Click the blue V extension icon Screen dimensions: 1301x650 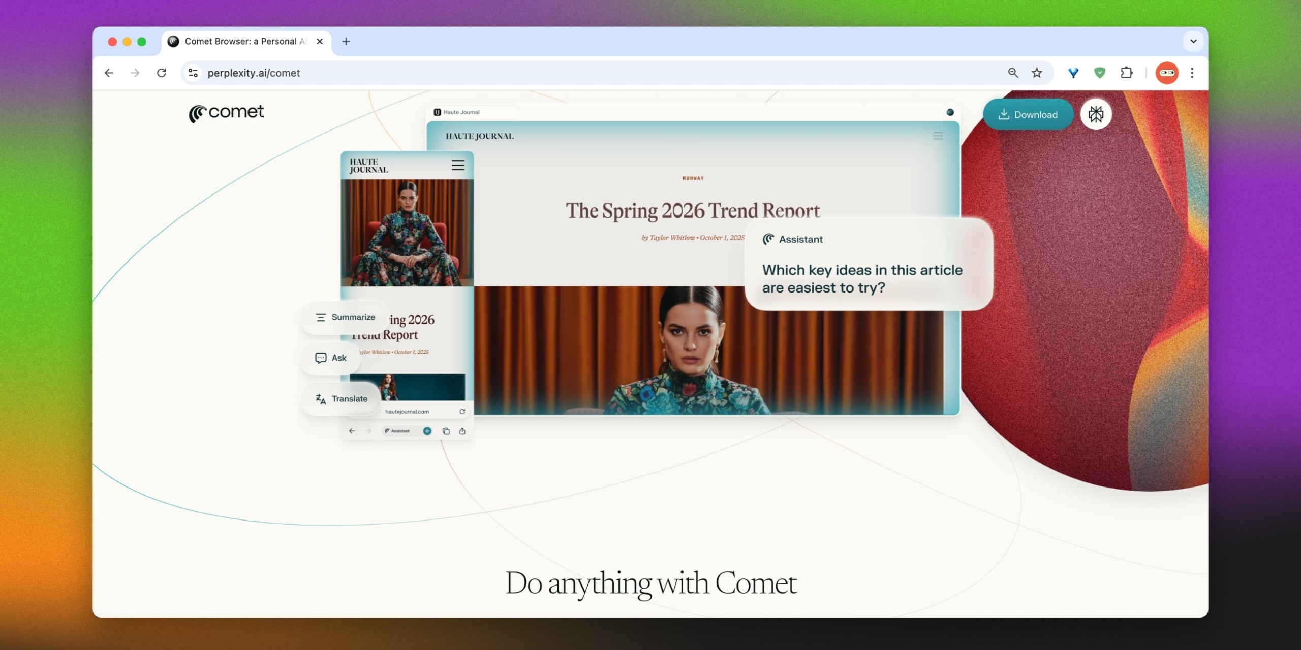point(1073,73)
